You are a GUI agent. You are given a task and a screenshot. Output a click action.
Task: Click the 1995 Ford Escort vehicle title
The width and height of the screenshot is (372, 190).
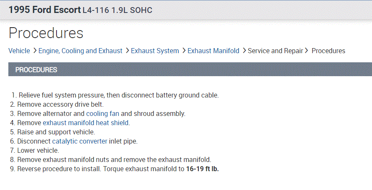pos(44,9)
